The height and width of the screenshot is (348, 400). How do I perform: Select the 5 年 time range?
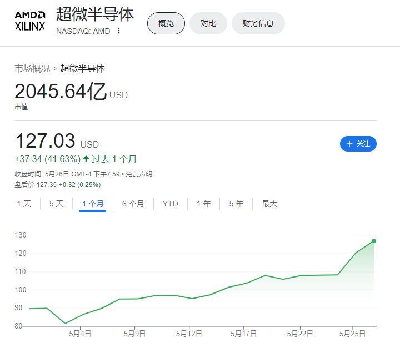click(x=236, y=204)
